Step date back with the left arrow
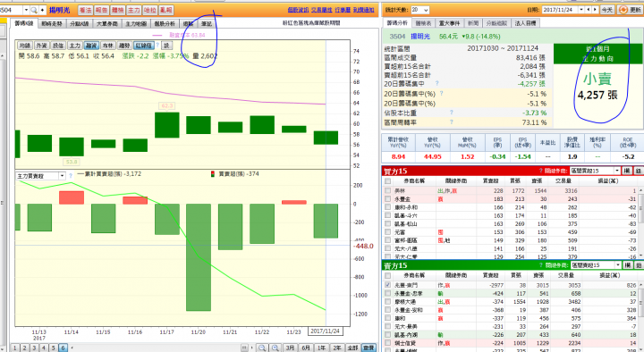 click(589, 10)
